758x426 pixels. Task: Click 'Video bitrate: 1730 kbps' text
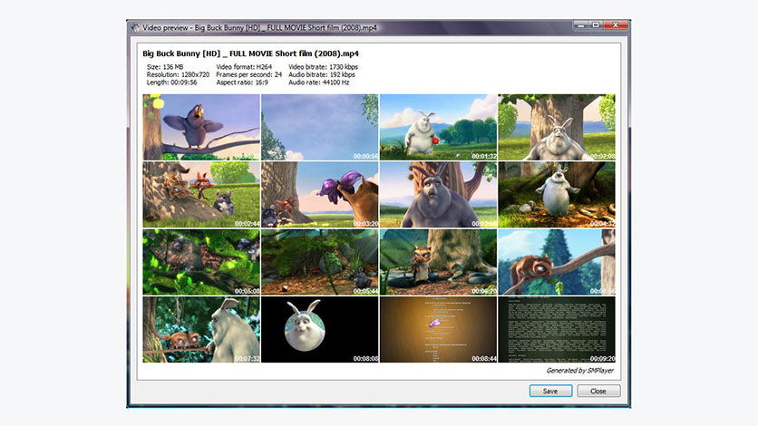(x=323, y=67)
